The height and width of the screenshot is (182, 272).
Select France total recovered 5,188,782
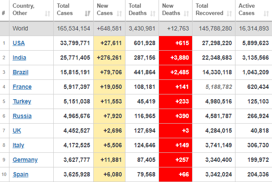pos(219,87)
